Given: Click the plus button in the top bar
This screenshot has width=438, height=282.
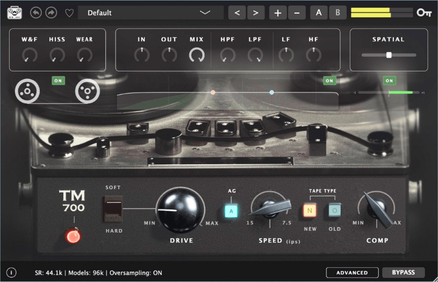Looking at the screenshot, I should (x=278, y=13).
